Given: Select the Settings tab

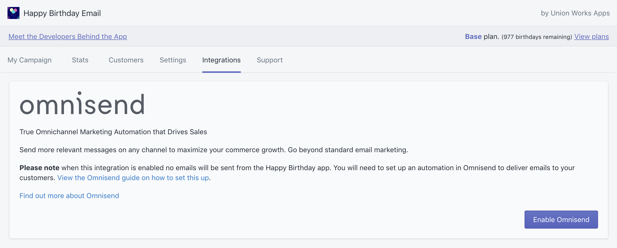Looking at the screenshot, I should click(x=173, y=60).
